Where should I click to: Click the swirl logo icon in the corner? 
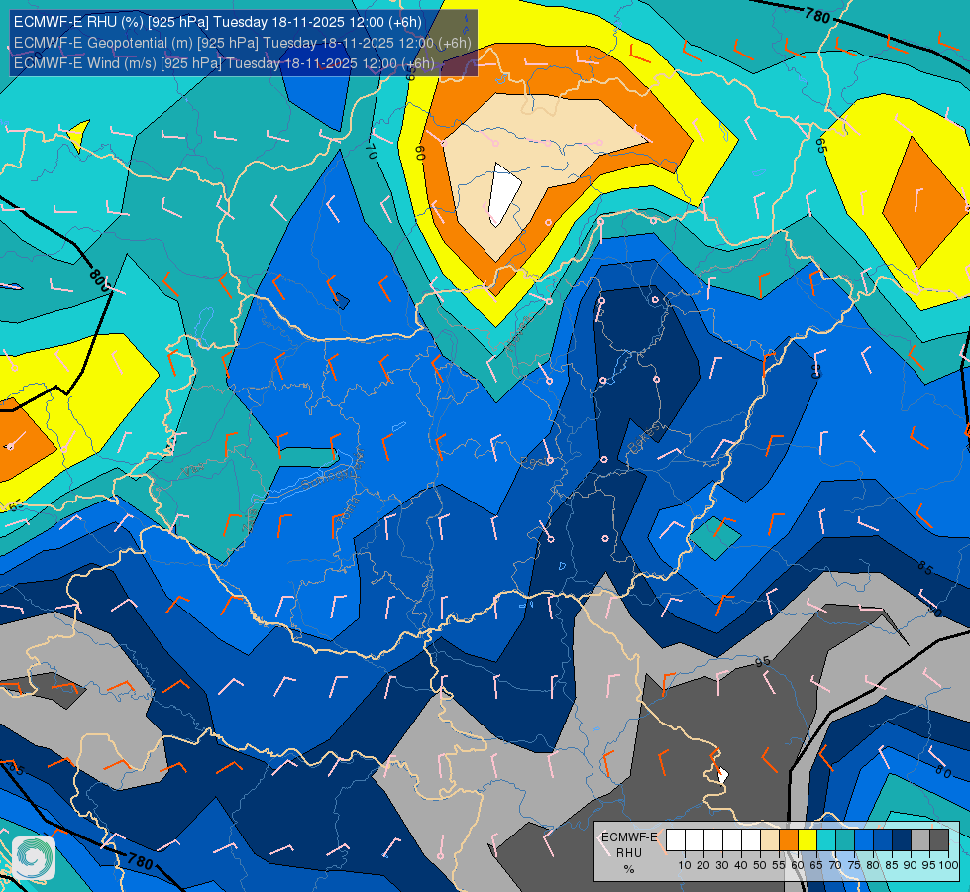pyautogui.click(x=34, y=858)
